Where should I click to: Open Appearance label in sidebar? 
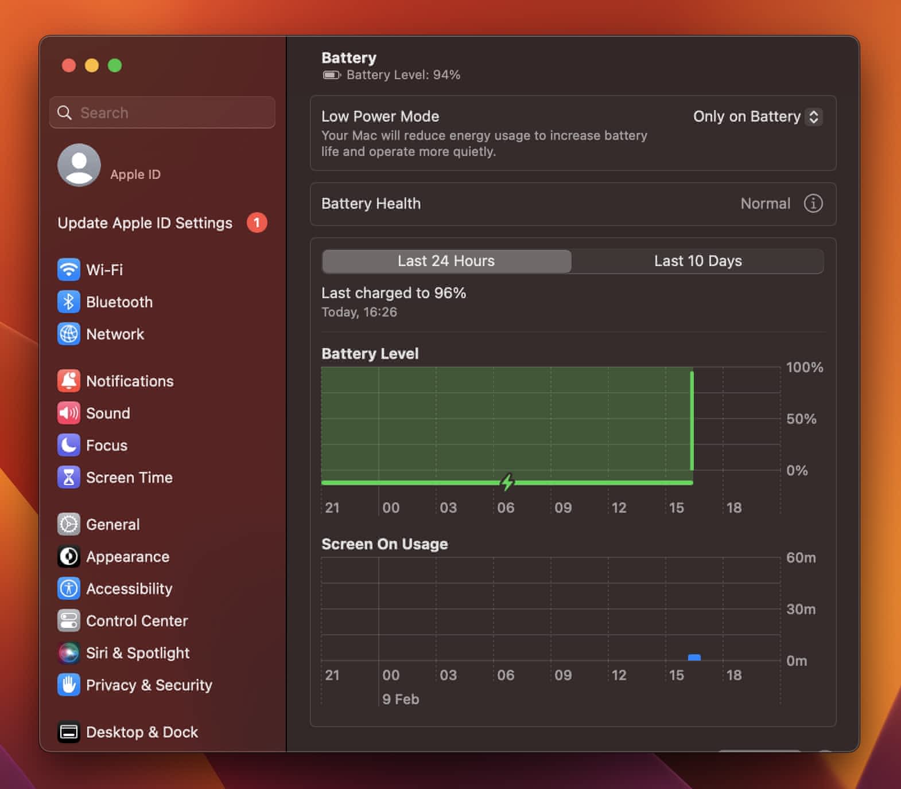pyautogui.click(x=127, y=556)
